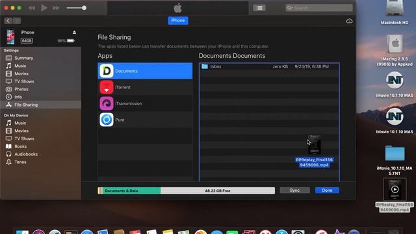Image resolution: width=416 pixels, height=234 pixels.
Task: Click the fast-forward next track button
Action: (56, 8)
